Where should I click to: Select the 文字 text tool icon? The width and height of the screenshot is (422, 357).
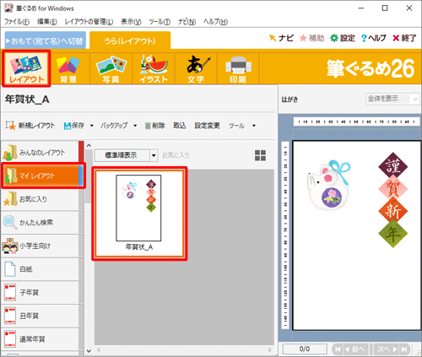[x=196, y=69]
